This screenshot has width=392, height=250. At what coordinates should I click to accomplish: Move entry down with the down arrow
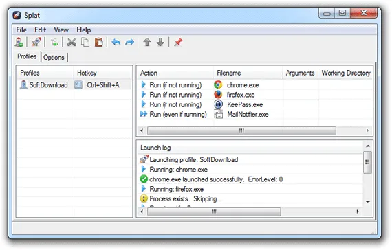point(160,42)
